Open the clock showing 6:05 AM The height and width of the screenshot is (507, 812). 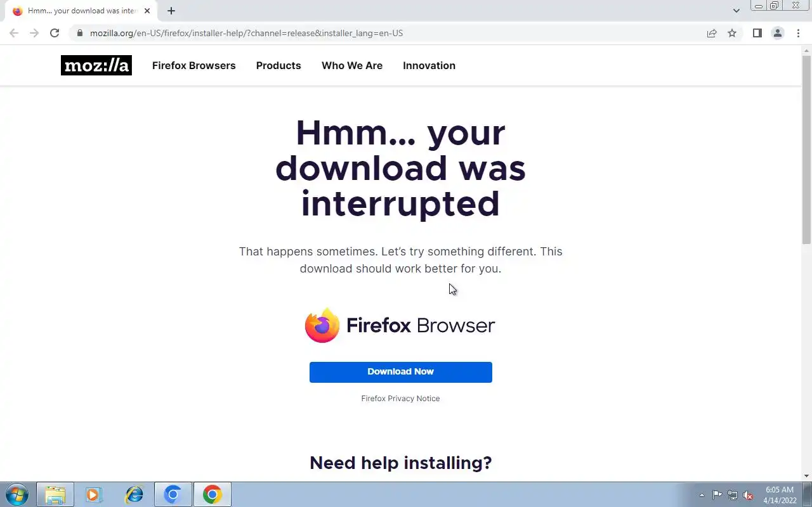point(780,495)
